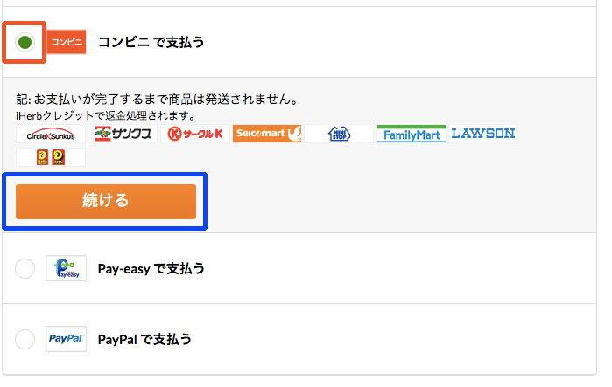Select the convenience store payment radio button

(x=25, y=42)
